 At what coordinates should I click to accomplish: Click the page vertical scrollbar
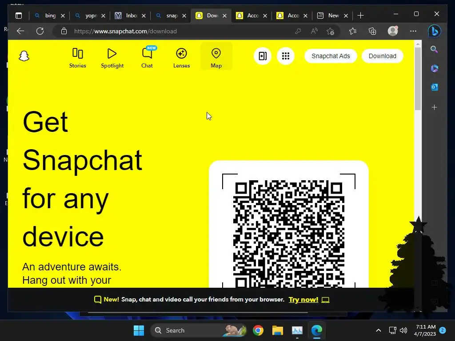pyautogui.click(x=418, y=78)
